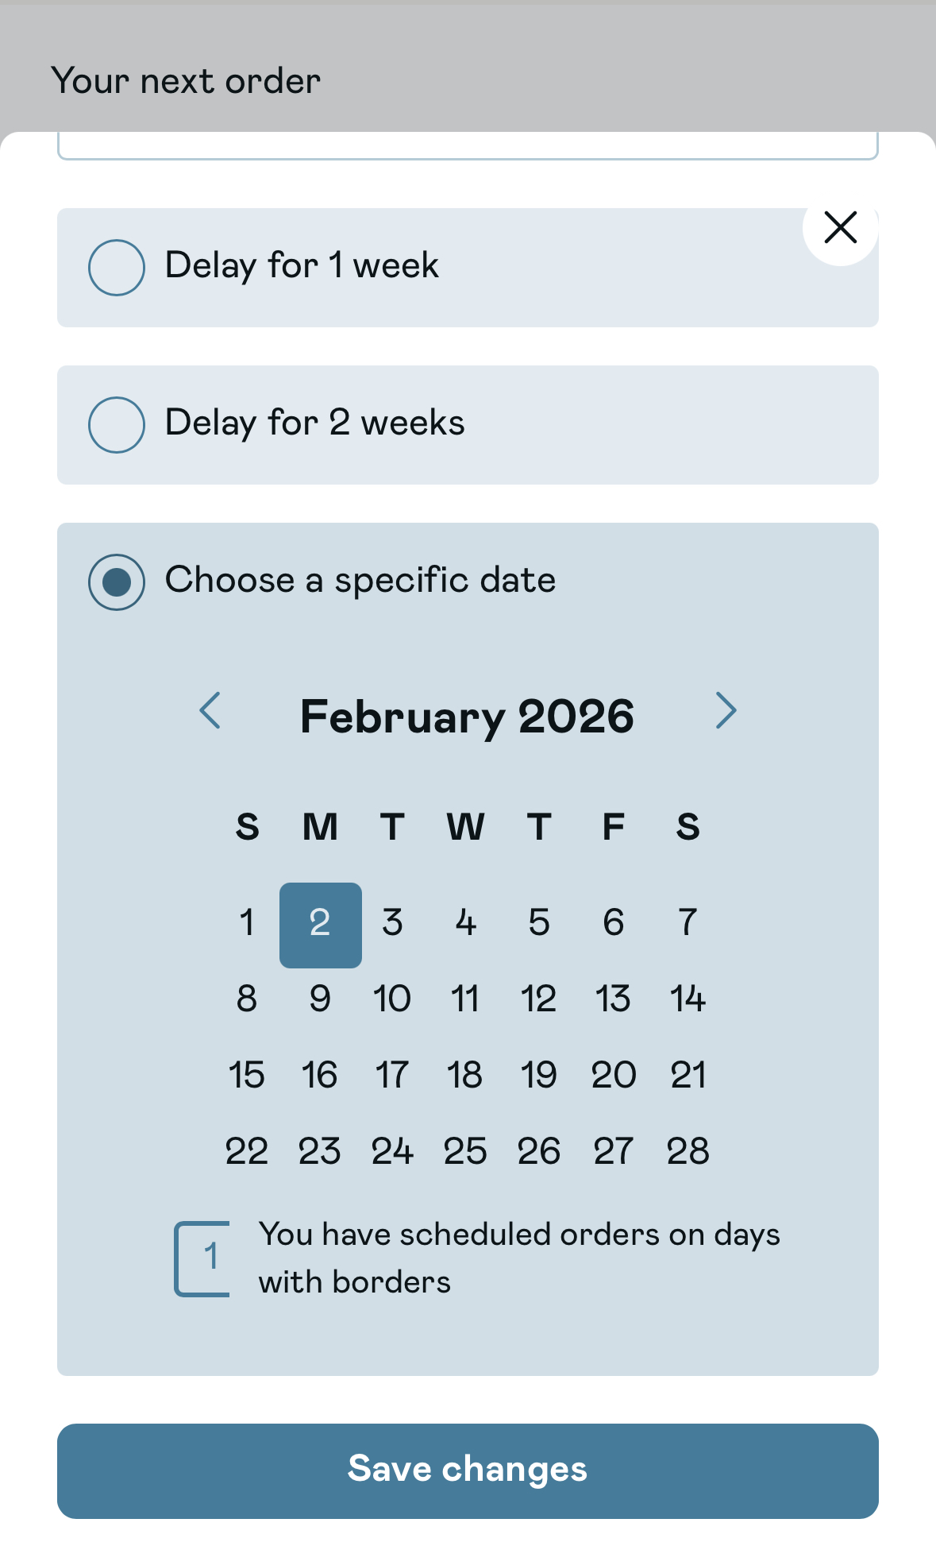This screenshot has width=936, height=1542.
Task: Go to previous month in calendar
Action: pos(210,710)
